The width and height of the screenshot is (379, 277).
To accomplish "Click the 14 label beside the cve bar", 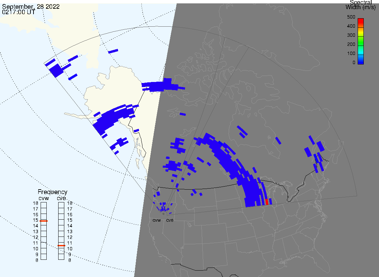I will 70,226.
